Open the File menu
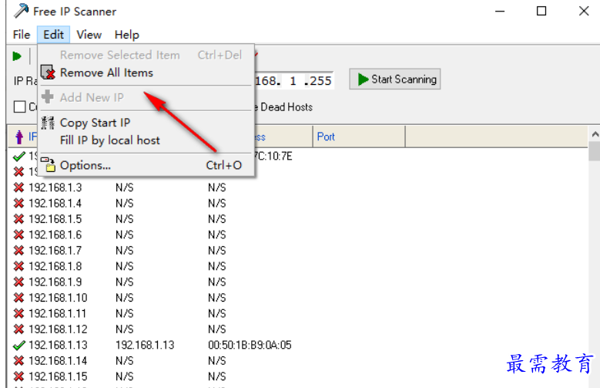600x388 pixels. point(22,35)
